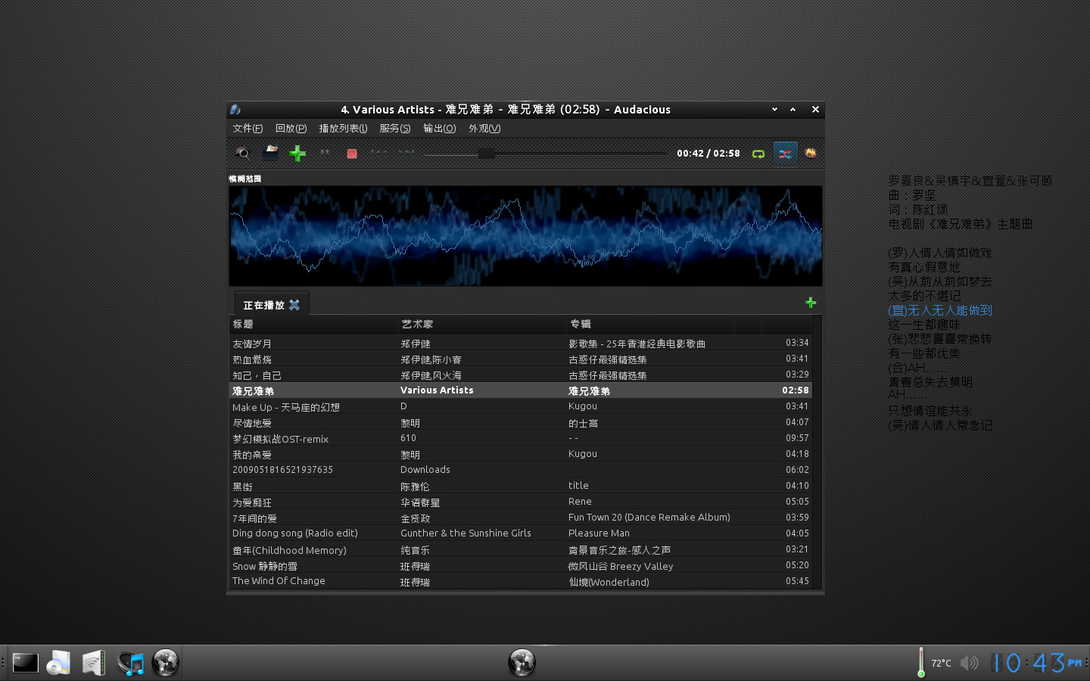Sort by the 专辑 column header
1090x681 pixels.
649,324
